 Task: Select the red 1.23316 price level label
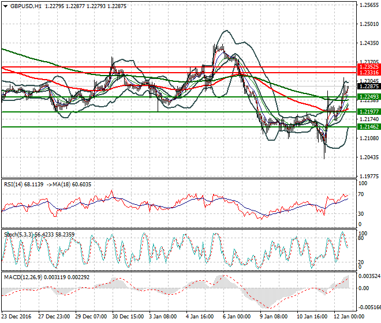point(369,73)
